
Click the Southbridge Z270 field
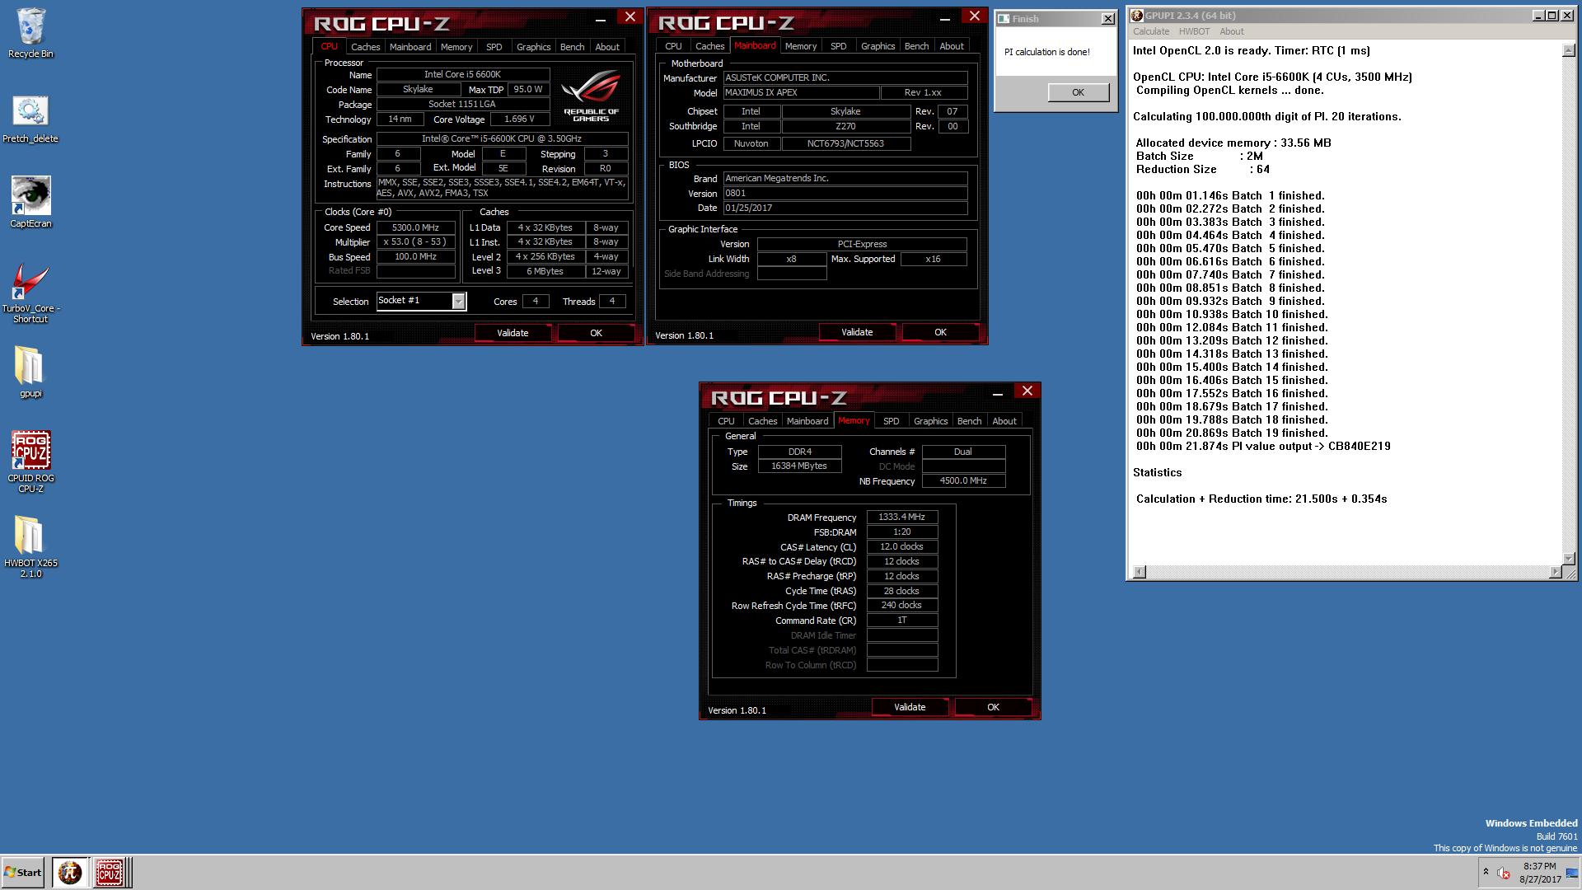(845, 127)
